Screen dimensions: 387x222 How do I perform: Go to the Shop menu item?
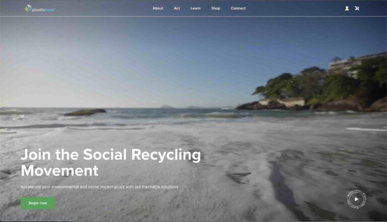[x=216, y=9]
